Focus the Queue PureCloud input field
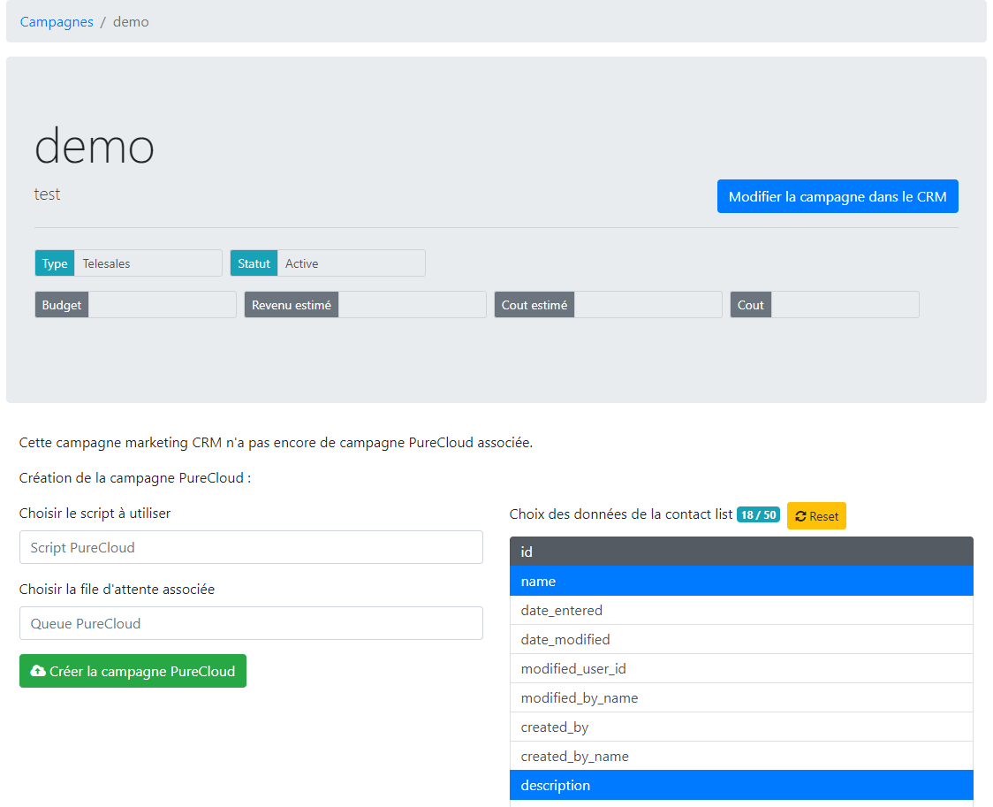 251,623
